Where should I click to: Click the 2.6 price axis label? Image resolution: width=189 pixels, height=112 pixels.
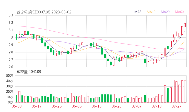[11, 67]
